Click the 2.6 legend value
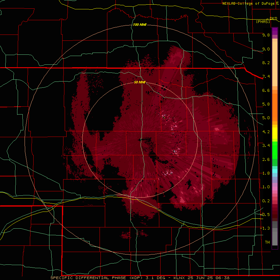This screenshot has height=280, width=280. point(266,160)
